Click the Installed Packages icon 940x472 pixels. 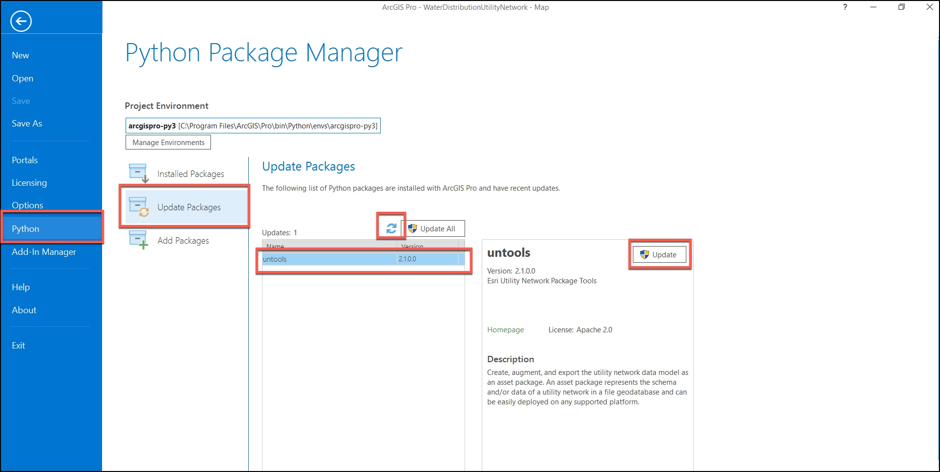138,174
